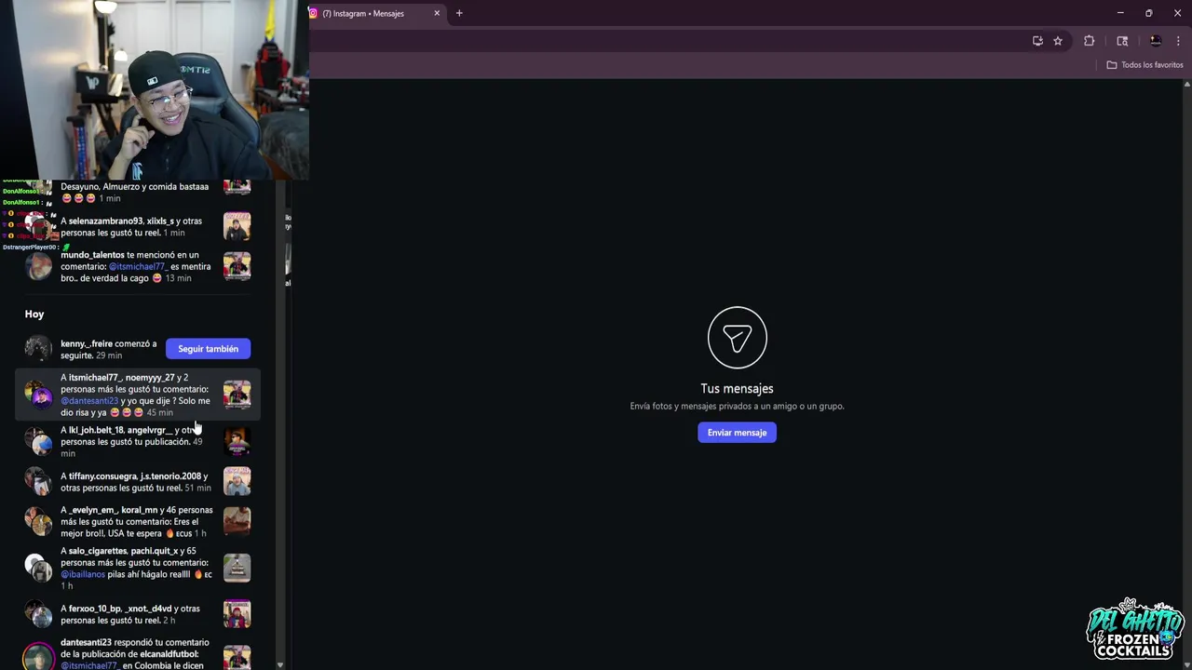Click the install app icon in address bar
The image size is (1192, 670).
[1037, 41]
